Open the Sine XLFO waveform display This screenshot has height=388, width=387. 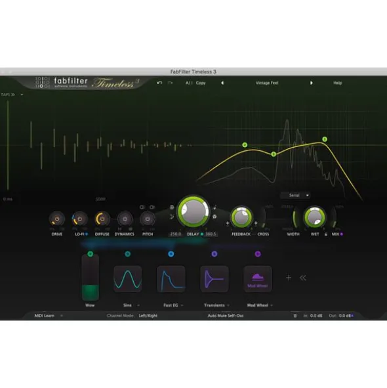click(128, 279)
